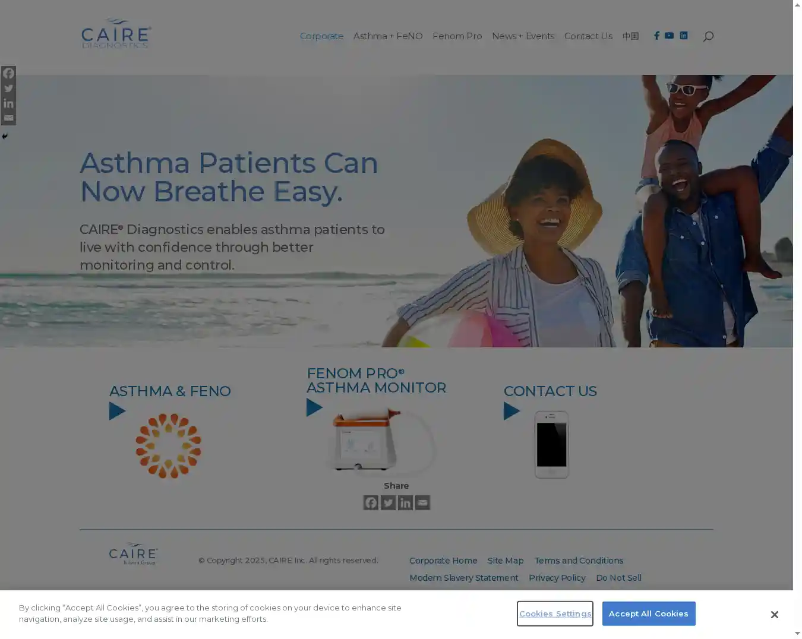The height and width of the screenshot is (639, 802).
Task: Click the arrow under Contact Us heading
Action: coord(511,411)
